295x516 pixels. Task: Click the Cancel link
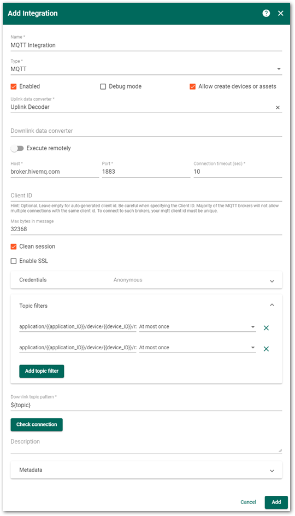click(x=249, y=502)
